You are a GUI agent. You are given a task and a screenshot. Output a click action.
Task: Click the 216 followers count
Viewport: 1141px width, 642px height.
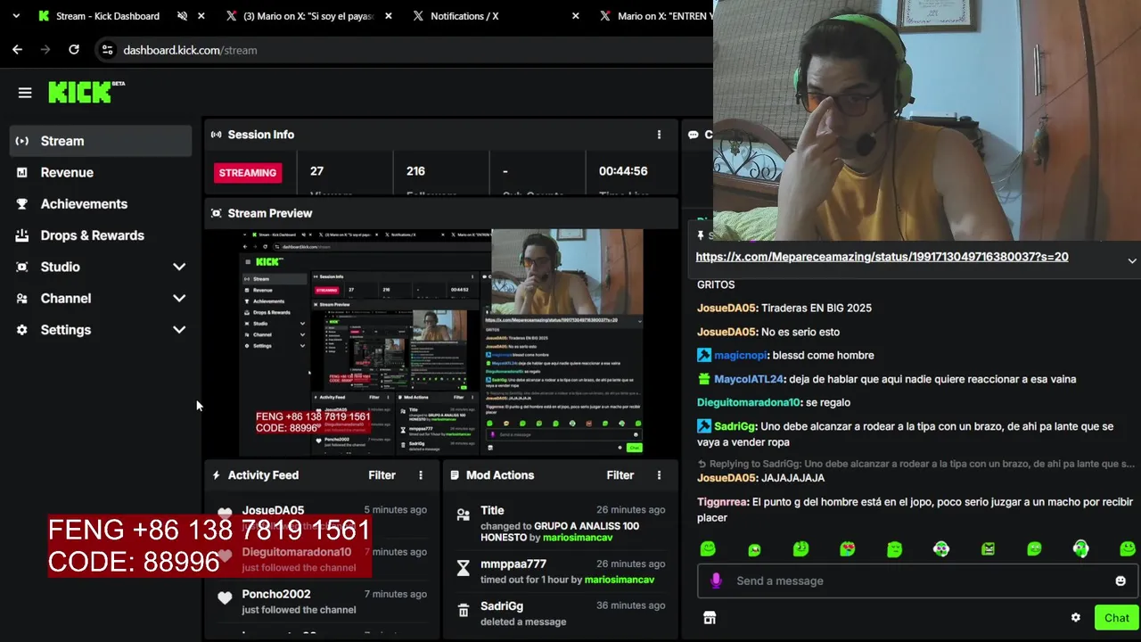pos(415,171)
